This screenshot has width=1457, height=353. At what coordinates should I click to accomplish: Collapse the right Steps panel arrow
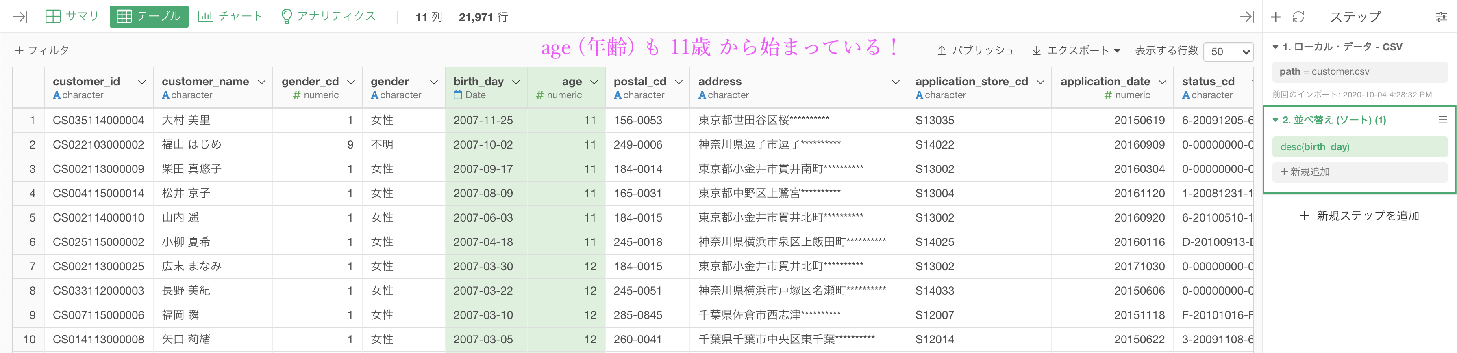(x=1246, y=17)
